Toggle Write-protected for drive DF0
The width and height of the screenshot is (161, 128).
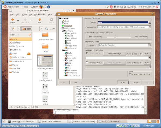tap(141, 54)
